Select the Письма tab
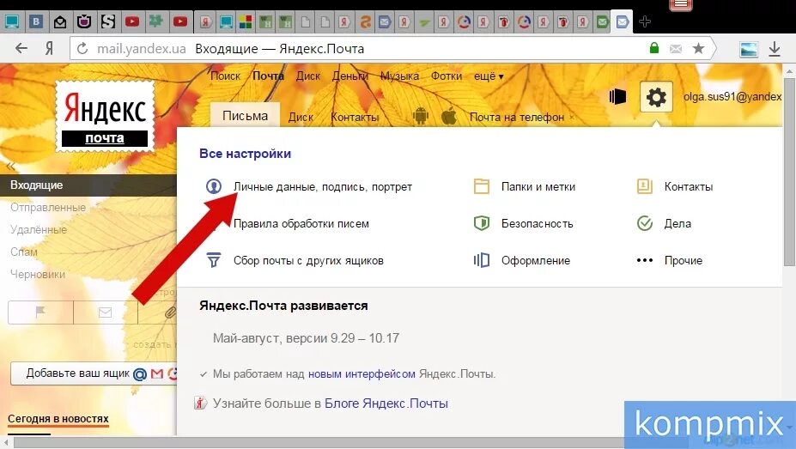Viewport: 796px width, 449px height. [x=246, y=115]
